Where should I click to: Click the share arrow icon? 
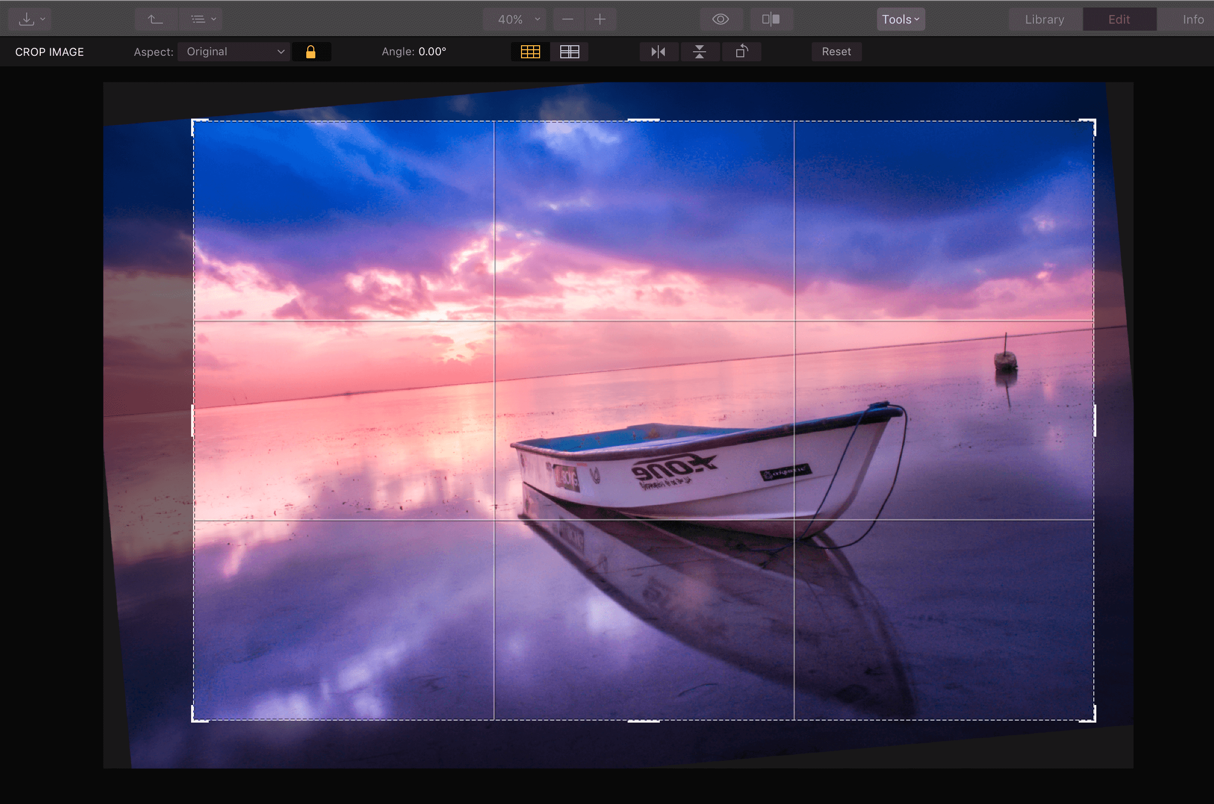[155, 20]
